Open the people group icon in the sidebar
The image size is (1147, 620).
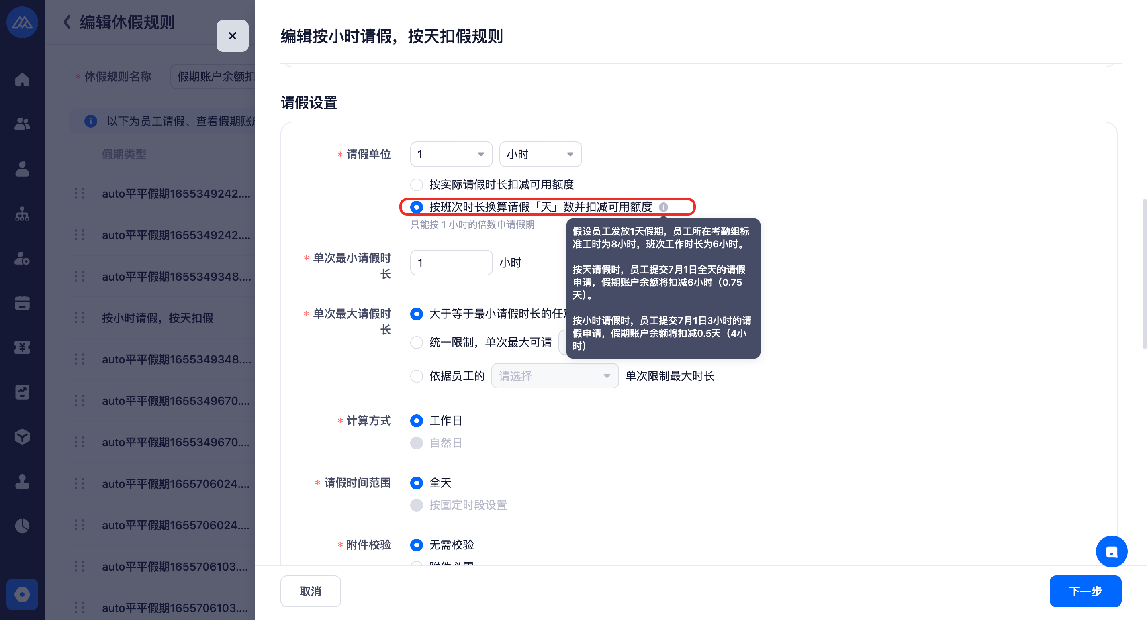22,124
